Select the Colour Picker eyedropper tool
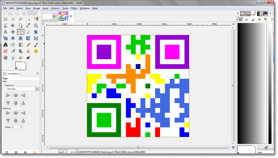This screenshot has height=158, width=278. [x=28, y=25]
